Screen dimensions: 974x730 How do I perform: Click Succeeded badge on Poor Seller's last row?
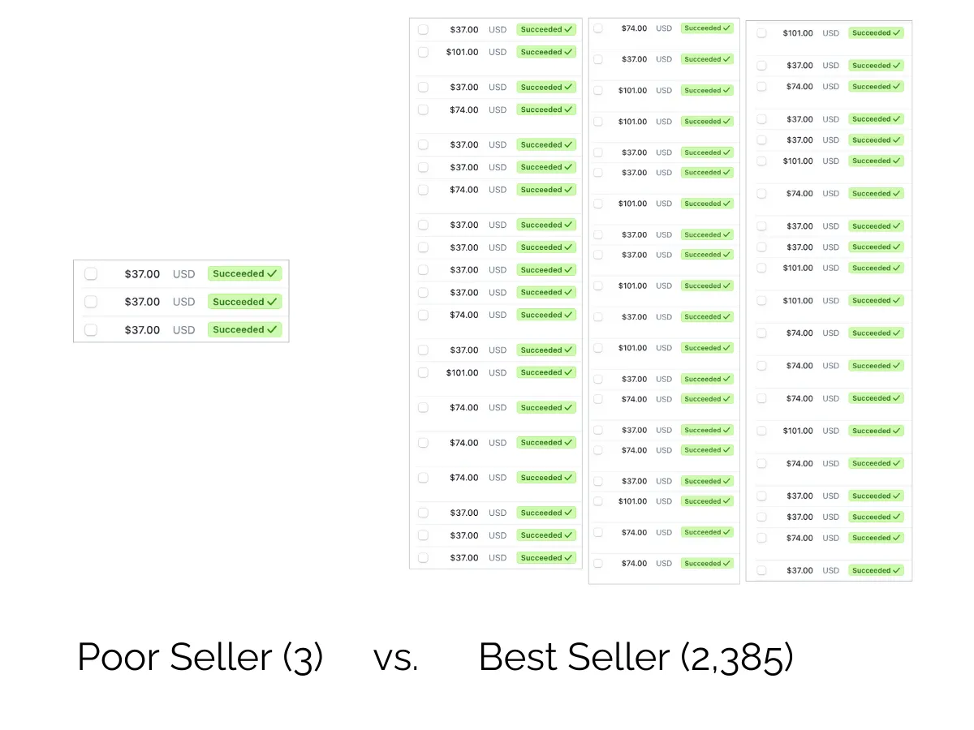point(245,329)
